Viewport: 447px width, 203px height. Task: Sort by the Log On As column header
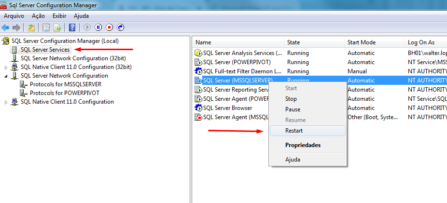point(426,42)
